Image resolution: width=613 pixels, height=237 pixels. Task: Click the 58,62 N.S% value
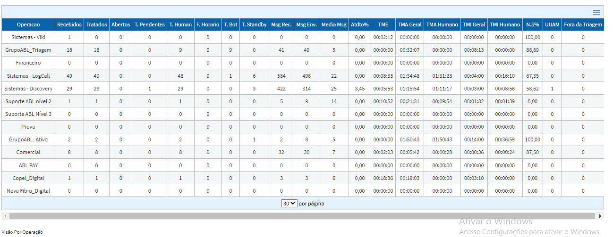(532, 89)
